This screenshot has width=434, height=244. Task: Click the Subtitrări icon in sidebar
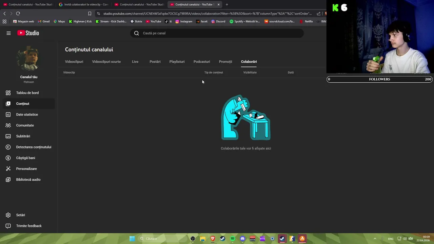(8, 136)
